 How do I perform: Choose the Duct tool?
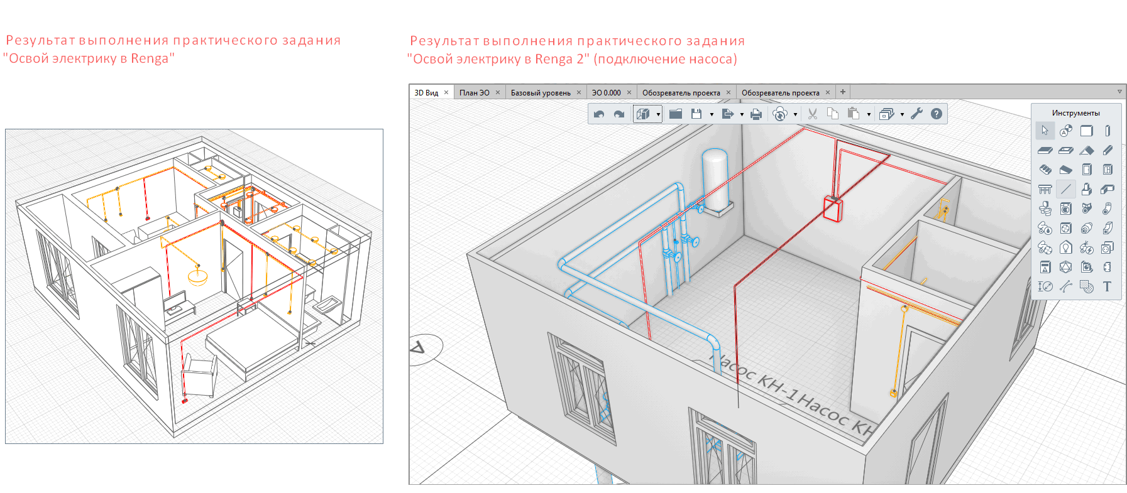[x=1107, y=228]
